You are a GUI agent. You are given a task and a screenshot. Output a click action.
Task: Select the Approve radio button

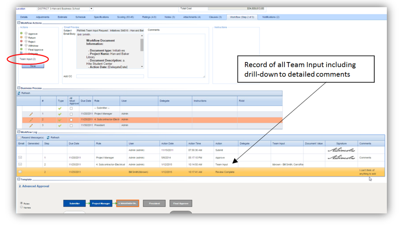pyautogui.click(x=26, y=33)
